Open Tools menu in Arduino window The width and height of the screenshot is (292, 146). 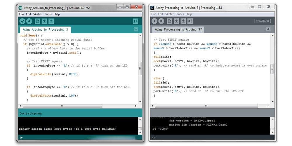pyautogui.click(x=48, y=14)
